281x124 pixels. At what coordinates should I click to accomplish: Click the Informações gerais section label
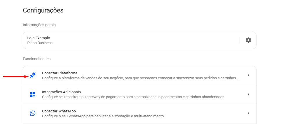point(39,25)
